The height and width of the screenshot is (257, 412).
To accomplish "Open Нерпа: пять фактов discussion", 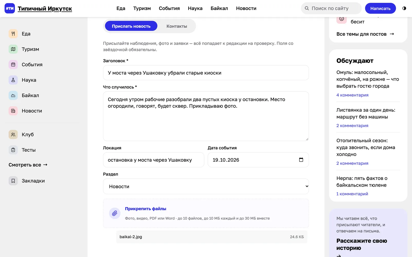I will (x=362, y=182).
